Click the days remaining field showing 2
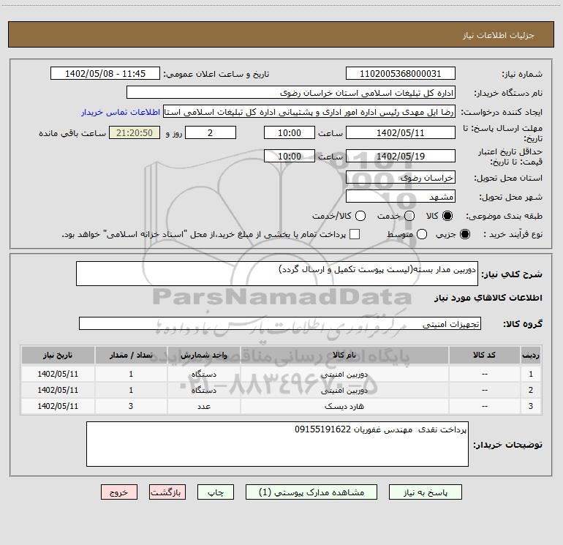This screenshot has height=545, width=563. tap(211, 132)
